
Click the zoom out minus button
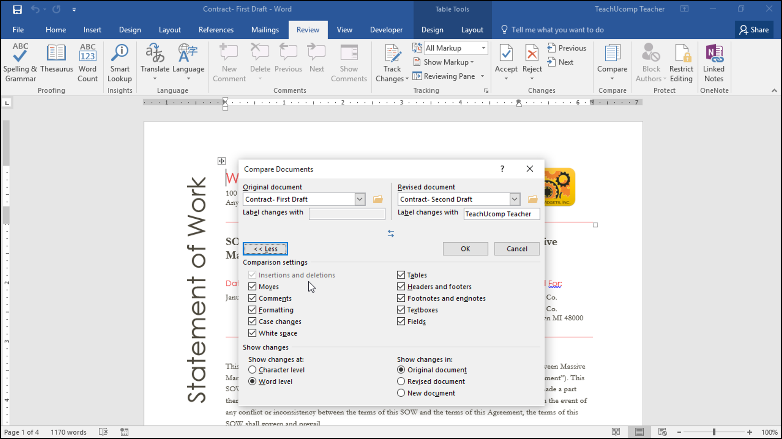coord(679,432)
